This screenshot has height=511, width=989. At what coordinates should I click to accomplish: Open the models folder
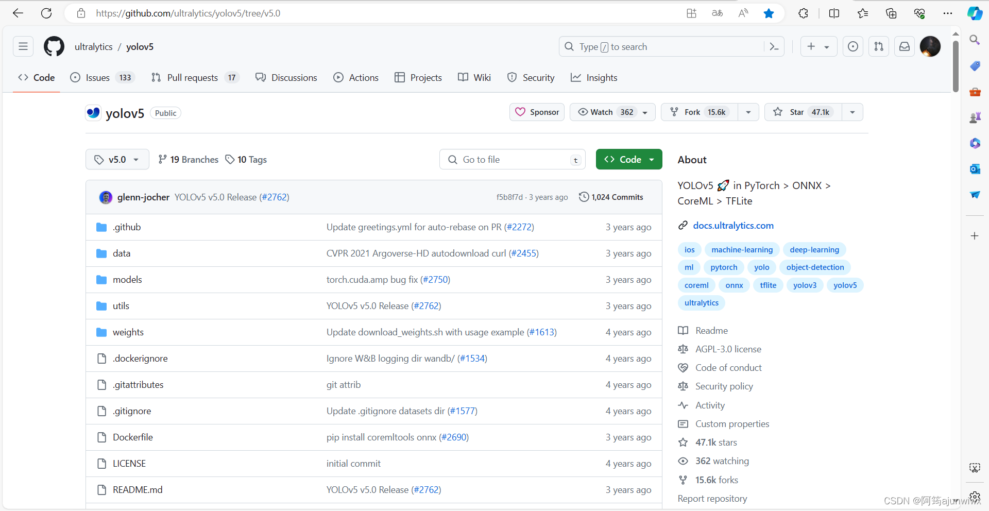127,280
